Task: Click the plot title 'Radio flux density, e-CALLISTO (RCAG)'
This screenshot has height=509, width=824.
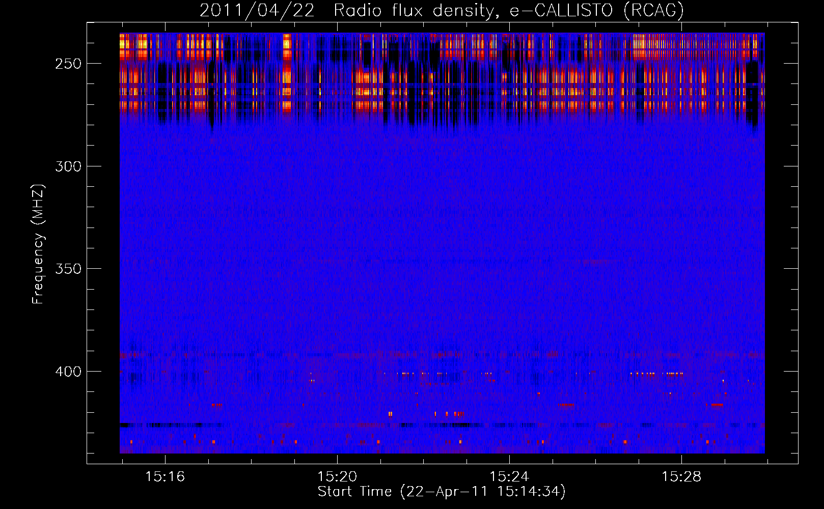Action: click(509, 11)
